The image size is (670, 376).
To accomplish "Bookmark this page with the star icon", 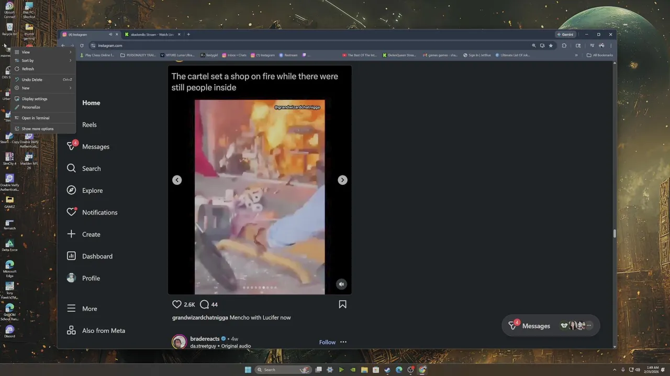I will (x=551, y=45).
